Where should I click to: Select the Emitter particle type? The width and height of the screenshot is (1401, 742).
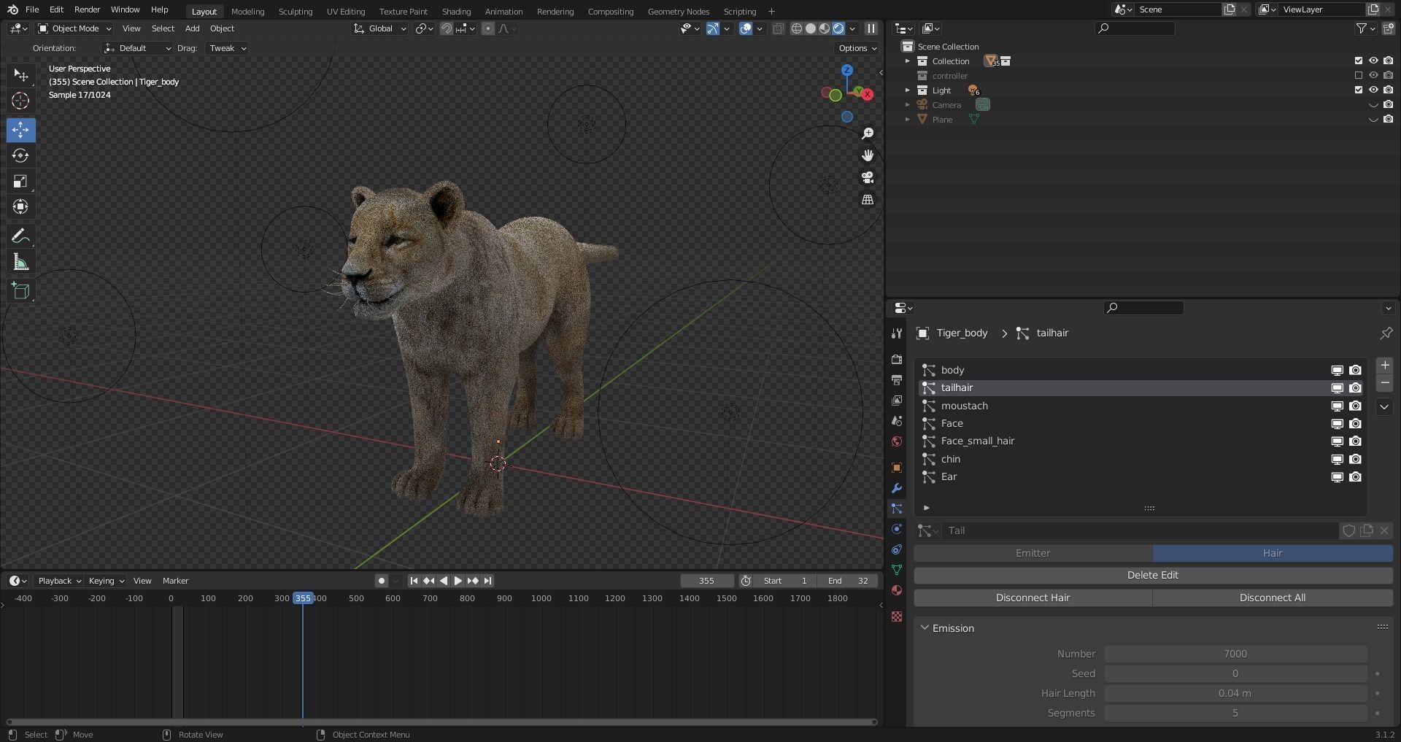(x=1033, y=554)
